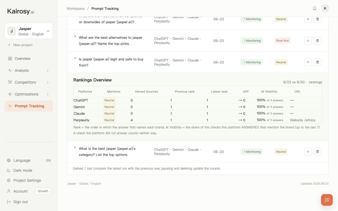Open the Website /ethics URL for Perplexity
Screen dimensions: 338x211
click(303, 120)
